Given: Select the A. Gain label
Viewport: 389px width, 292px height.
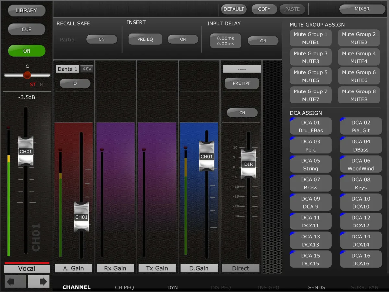Looking at the screenshot, I should coord(74,268).
